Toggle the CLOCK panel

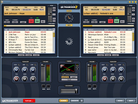69,11
